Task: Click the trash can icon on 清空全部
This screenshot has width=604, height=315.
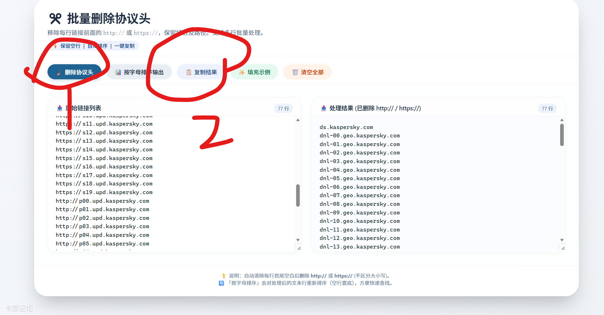Action: click(x=295, y=72)
